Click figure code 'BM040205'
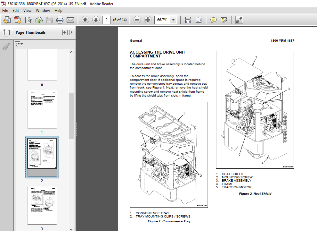The height and width of the screenshot is (231, 317). pos(202,205)
